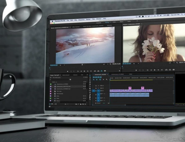
Task: Select the Hand tool in the tools panel
Action: (x=90, y=97)
